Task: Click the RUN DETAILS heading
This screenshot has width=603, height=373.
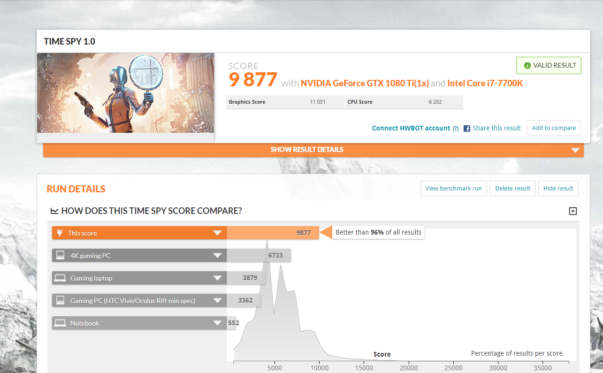Action: (x=76, y=189)
